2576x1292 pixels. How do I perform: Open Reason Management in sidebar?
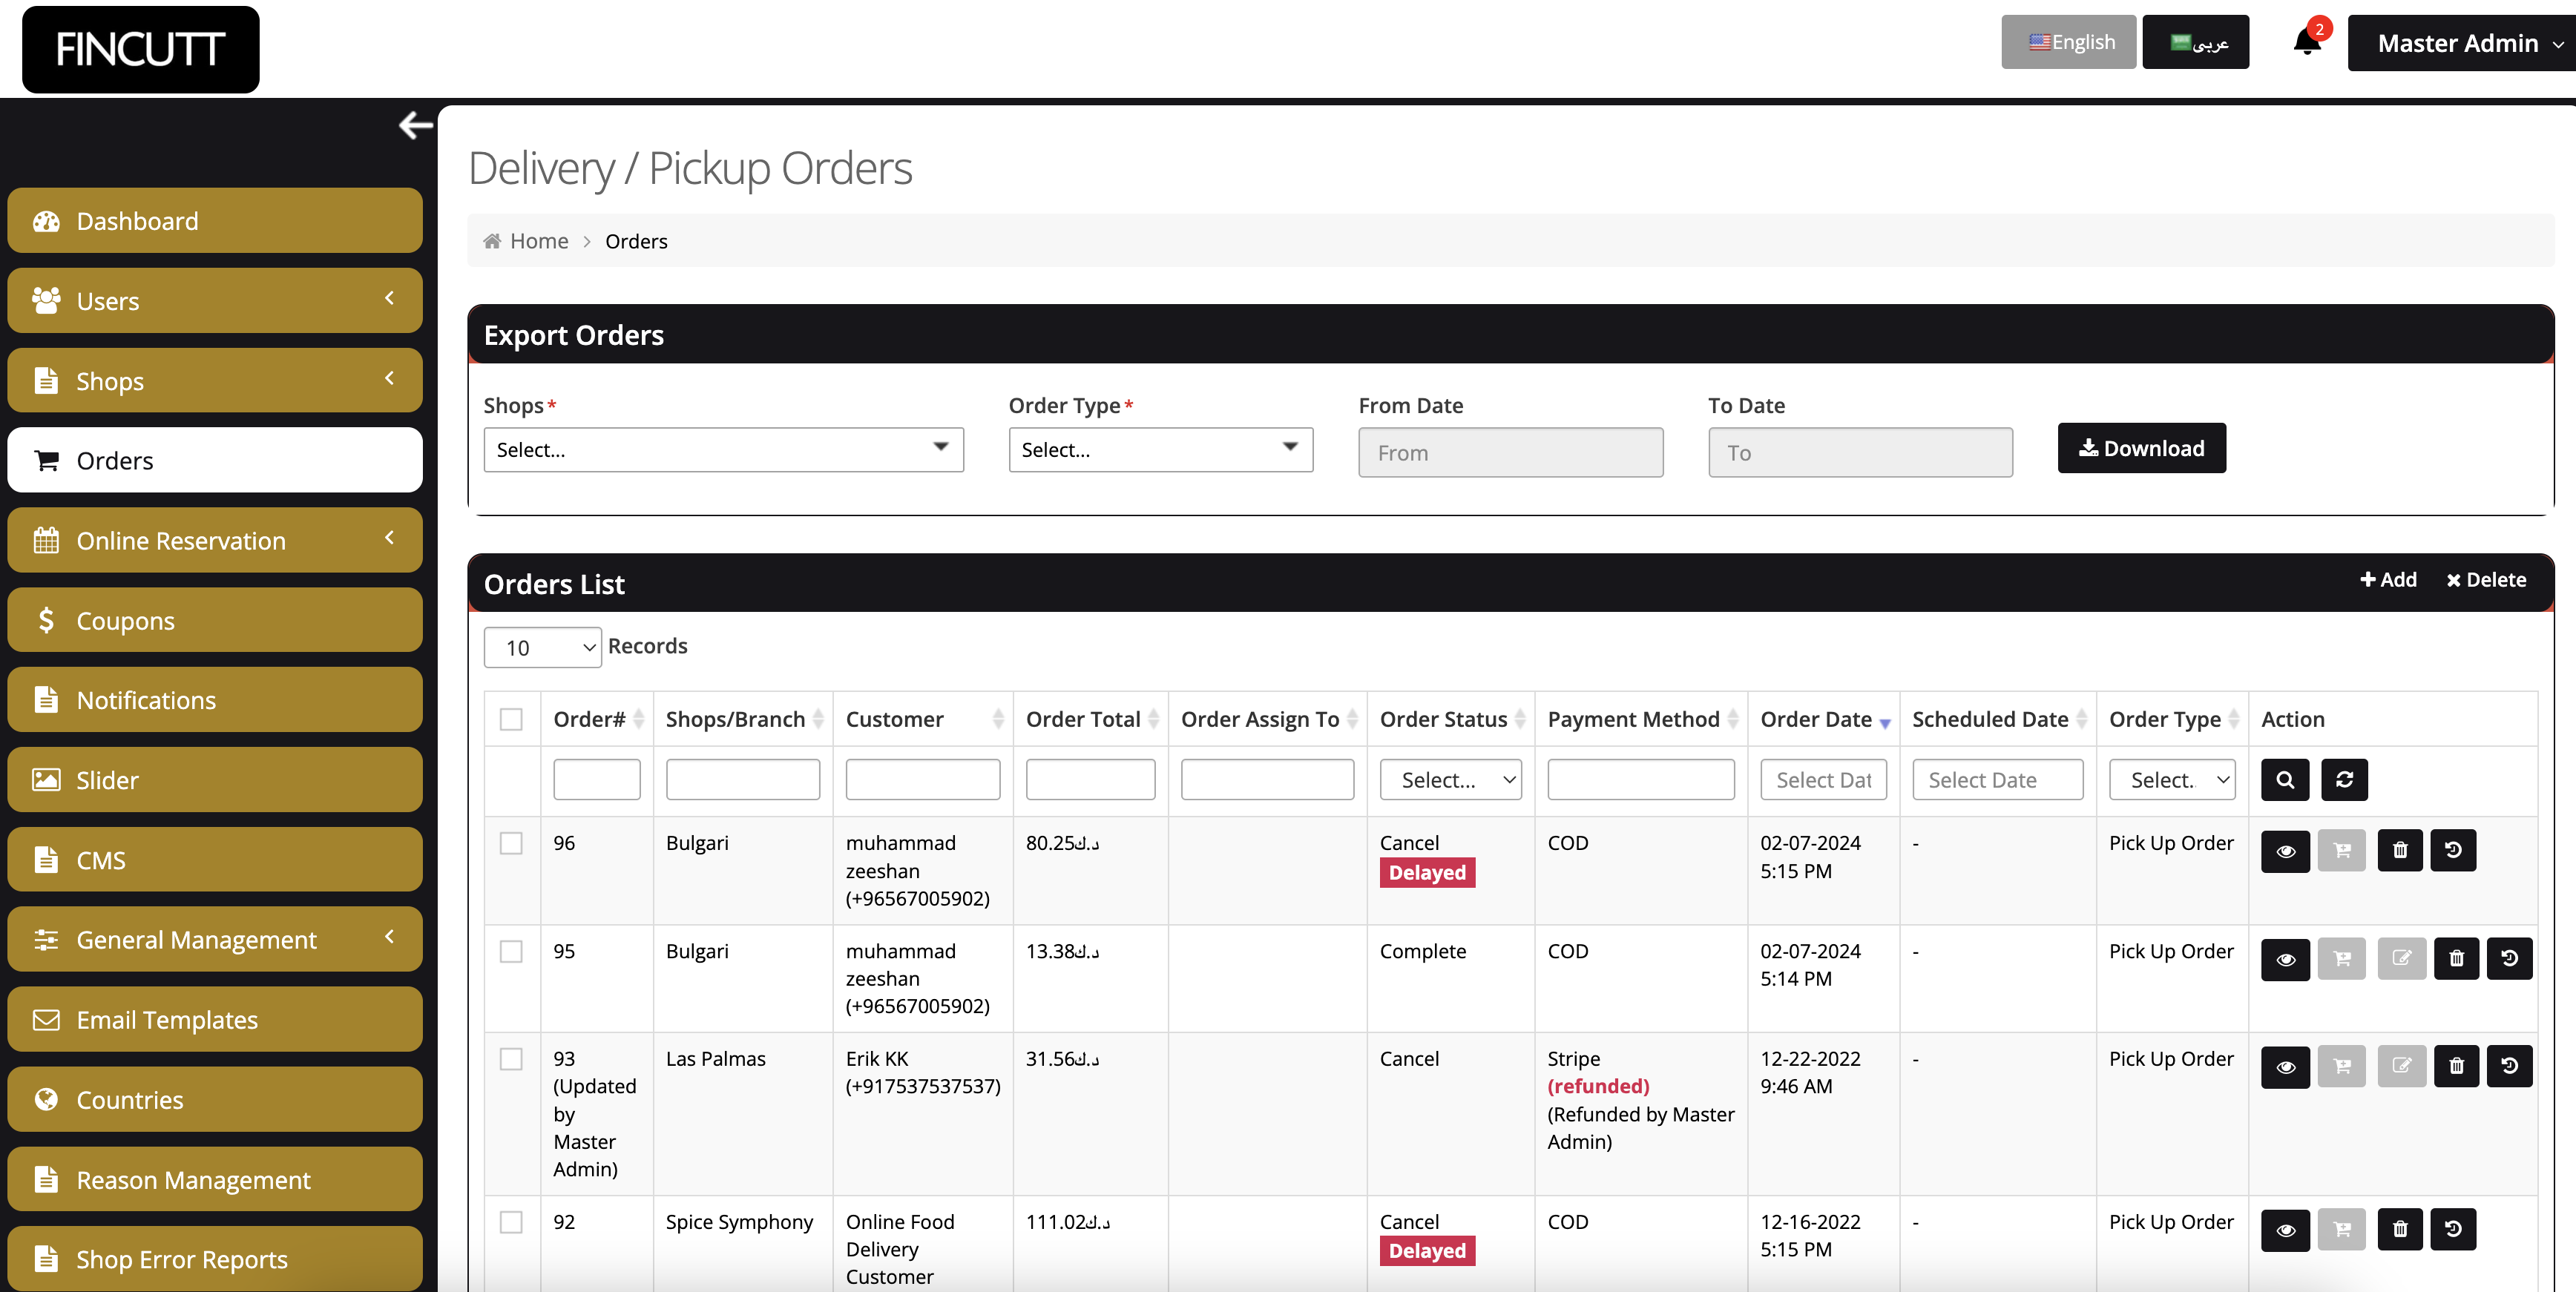coord(214,1179)
